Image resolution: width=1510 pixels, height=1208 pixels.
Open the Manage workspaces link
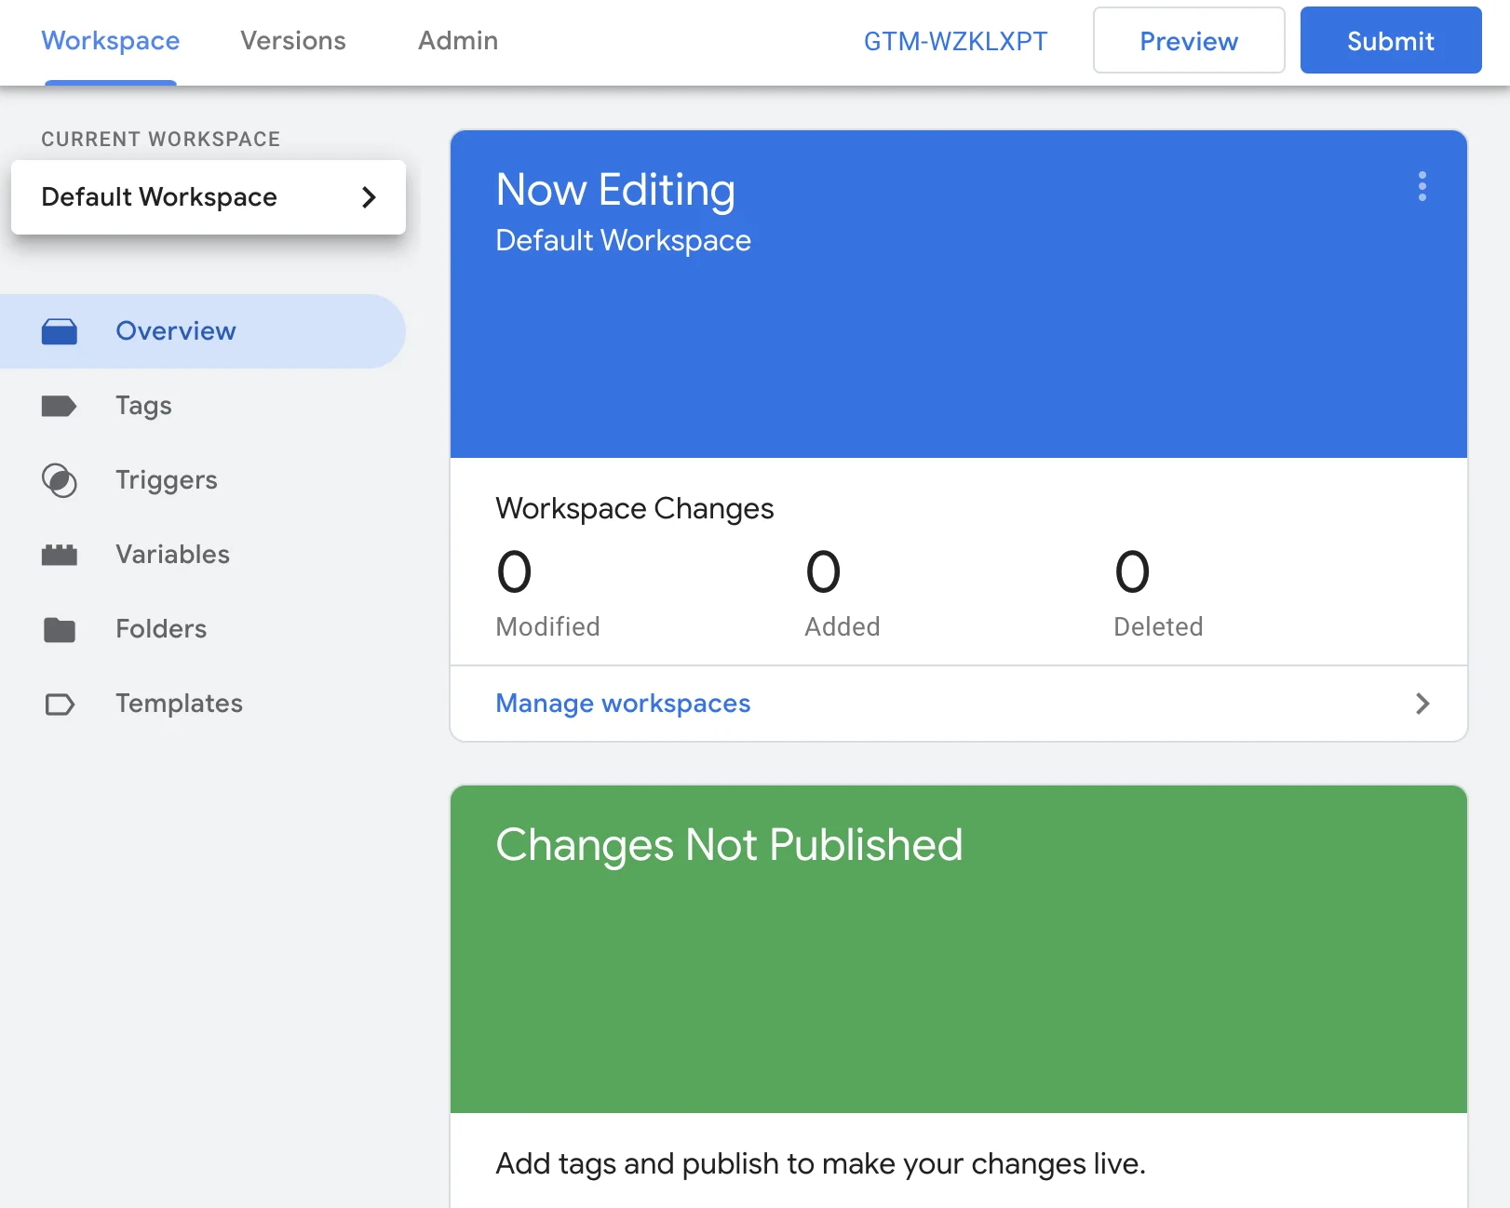[623, 704]
